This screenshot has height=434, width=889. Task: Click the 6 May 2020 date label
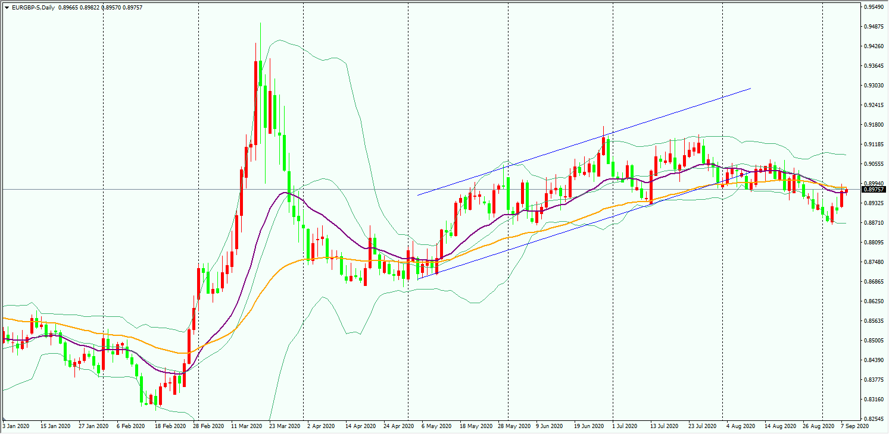[x=438, y=426]
